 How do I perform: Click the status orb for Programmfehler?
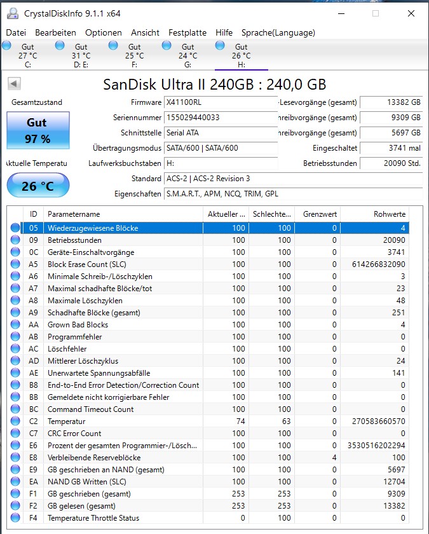pos(15,336)
